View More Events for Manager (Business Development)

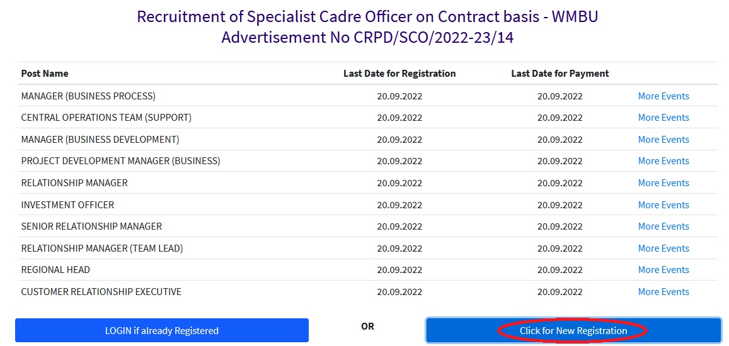(x=663, y=140)
